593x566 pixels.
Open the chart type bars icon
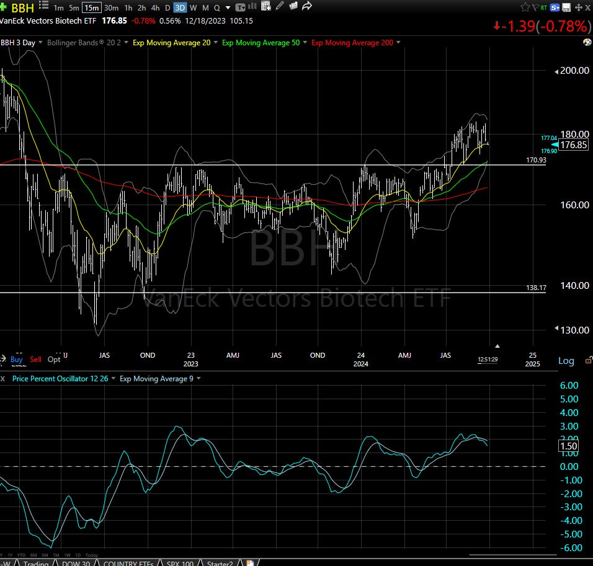252,6
